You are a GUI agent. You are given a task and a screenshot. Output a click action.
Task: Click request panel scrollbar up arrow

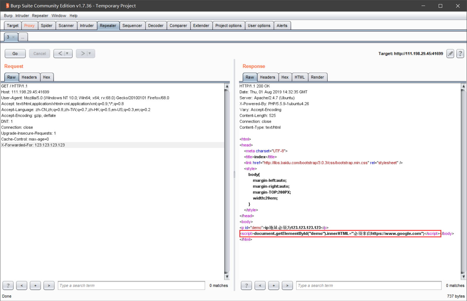click(x=227, y=86)
